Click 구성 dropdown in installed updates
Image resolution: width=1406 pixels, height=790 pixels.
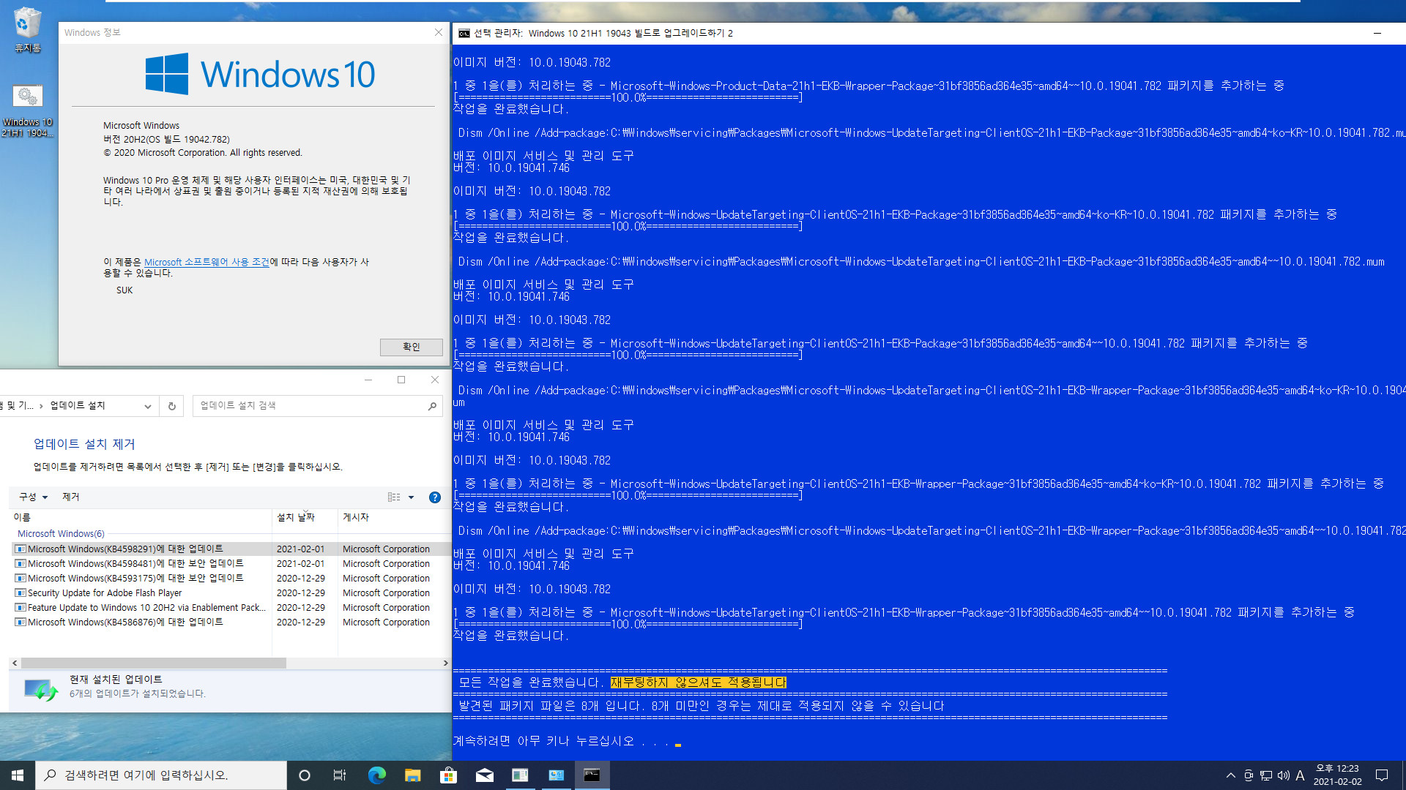click(x=28, y=496)
